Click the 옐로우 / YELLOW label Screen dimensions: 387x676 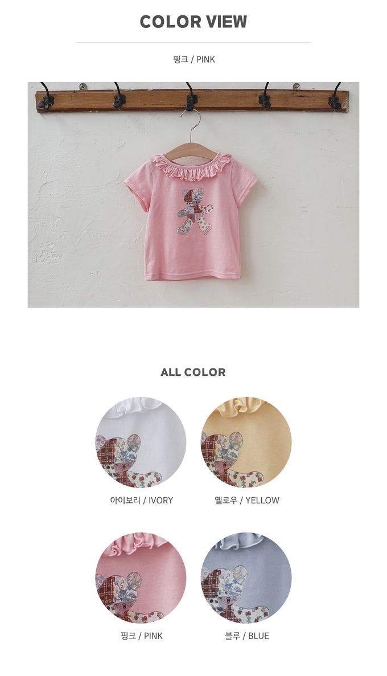click(x=246, y=500)
